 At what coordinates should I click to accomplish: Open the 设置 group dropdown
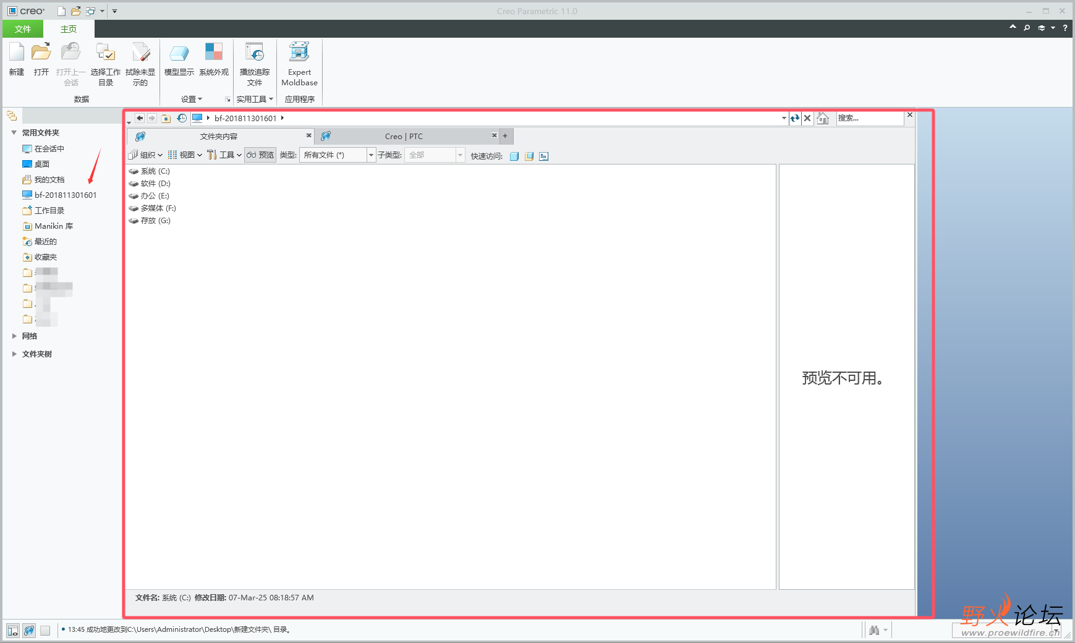pyautogui.click(x=192, y=99)
